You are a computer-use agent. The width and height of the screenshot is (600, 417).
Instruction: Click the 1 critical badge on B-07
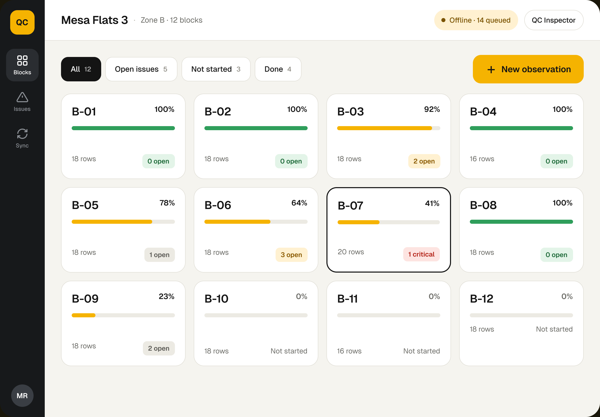pyautogui.click(x=421, y=254)
